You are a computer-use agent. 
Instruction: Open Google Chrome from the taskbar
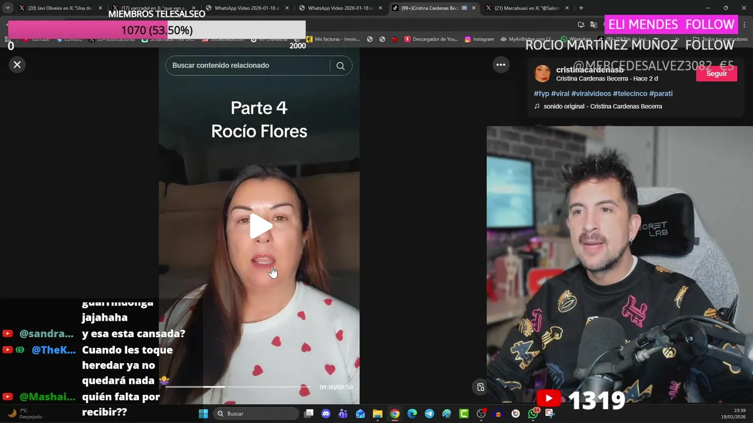[x=395, y=414]
